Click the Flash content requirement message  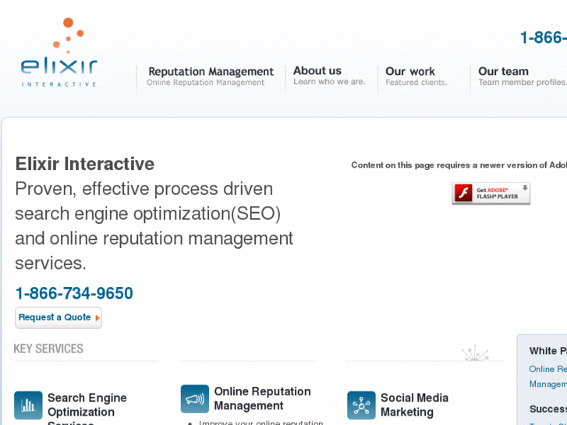point(459,165)
